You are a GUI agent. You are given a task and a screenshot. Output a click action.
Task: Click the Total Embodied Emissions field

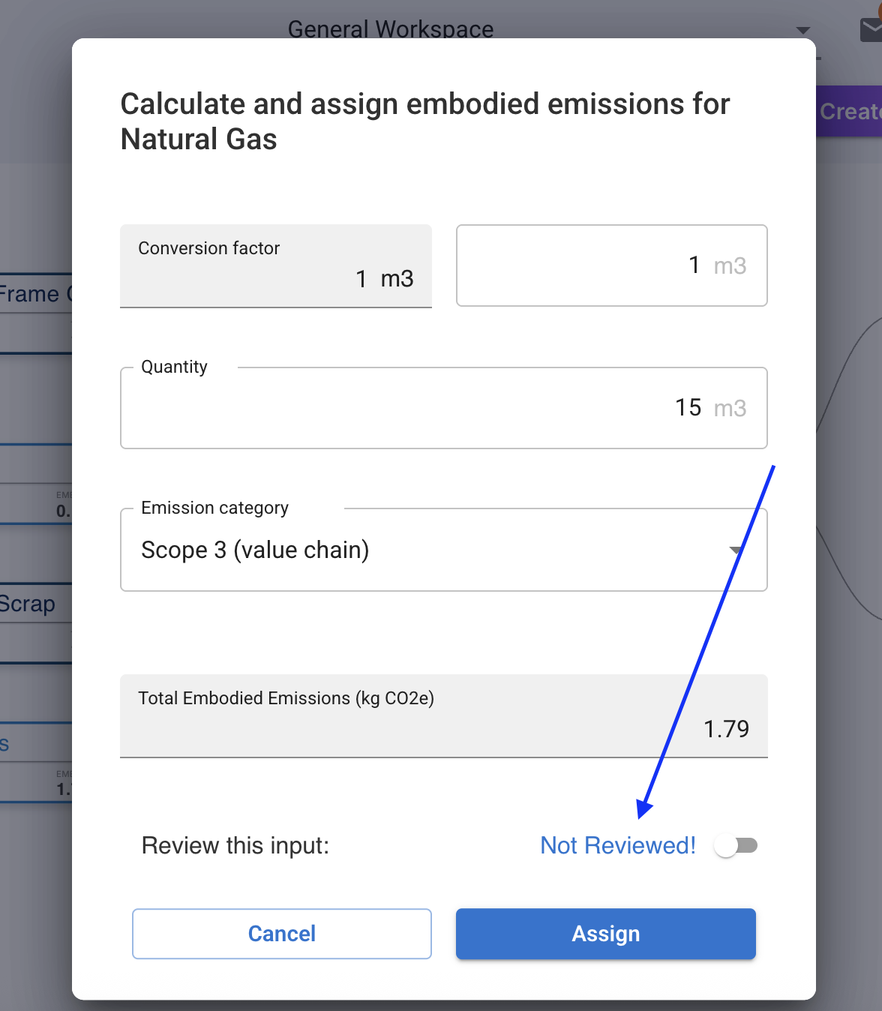443,716
